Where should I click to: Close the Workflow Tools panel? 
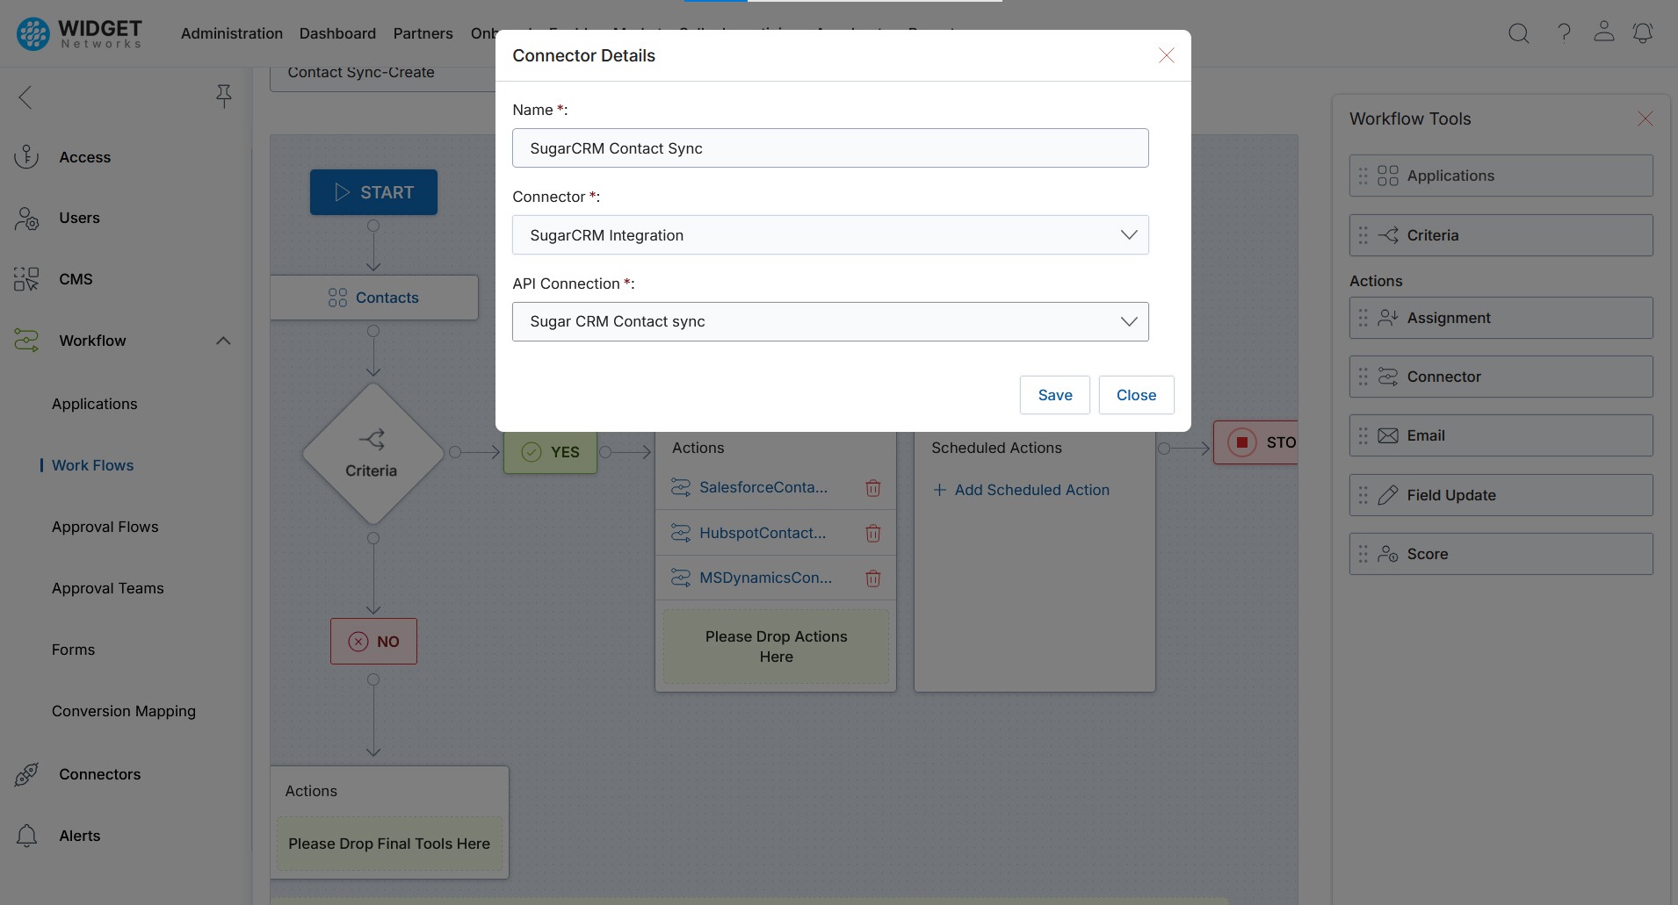(x=1645, y=119)
